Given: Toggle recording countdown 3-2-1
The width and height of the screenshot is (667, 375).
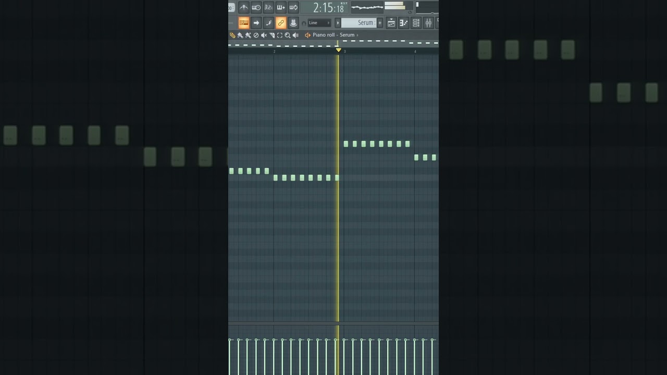Looking at the screenshot, I should [268, 7].
